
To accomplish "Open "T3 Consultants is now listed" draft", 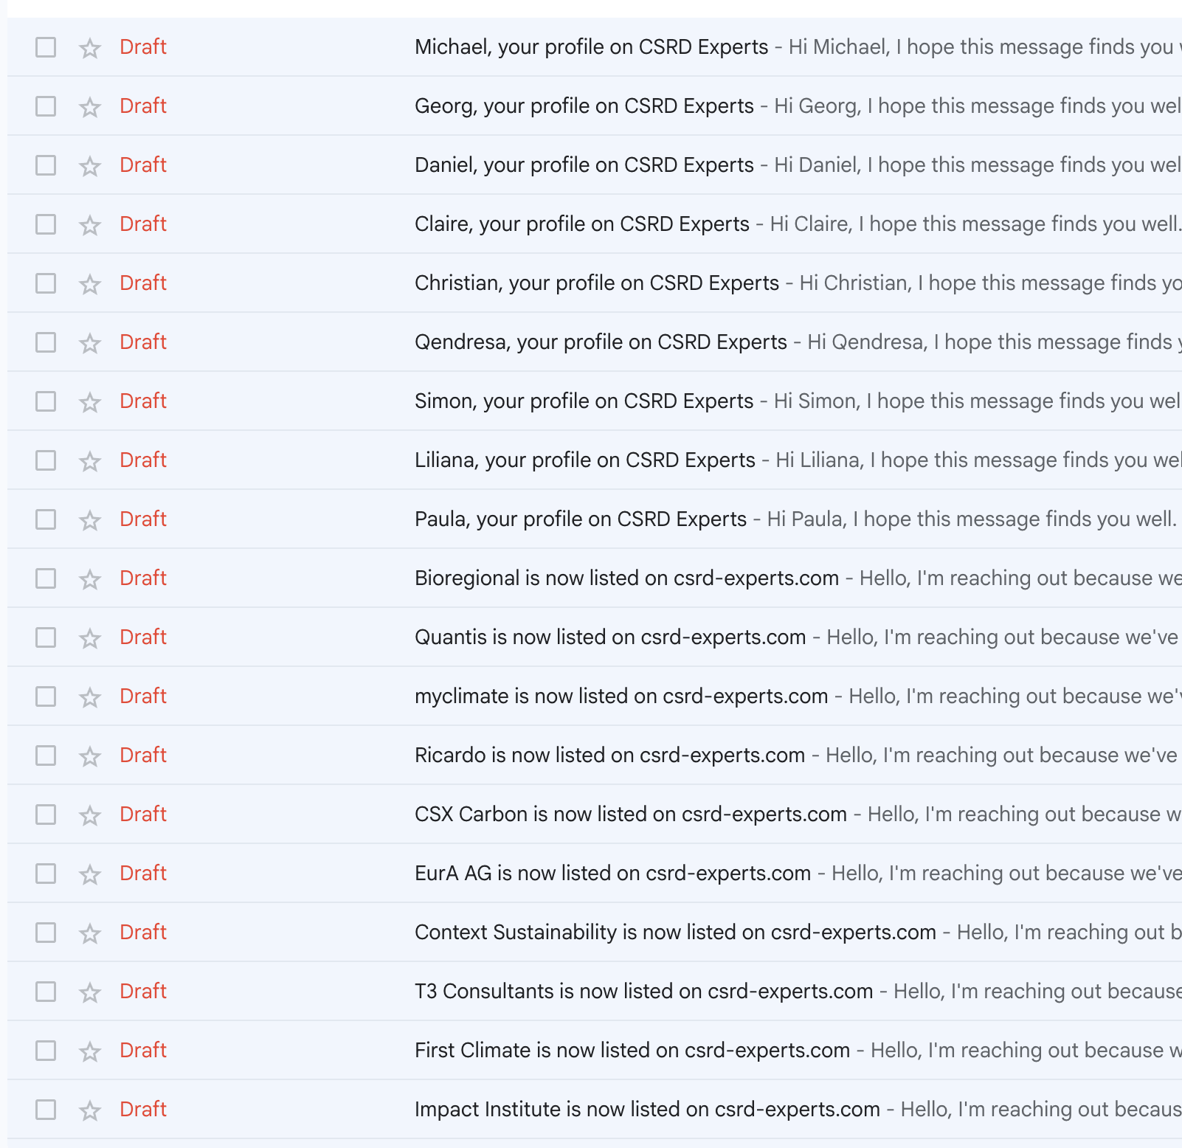I will pos(643,992).
